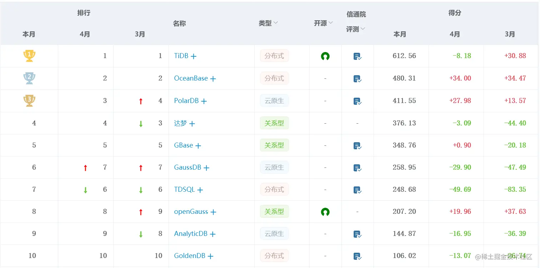Open the GBase database link

[184, 145]
